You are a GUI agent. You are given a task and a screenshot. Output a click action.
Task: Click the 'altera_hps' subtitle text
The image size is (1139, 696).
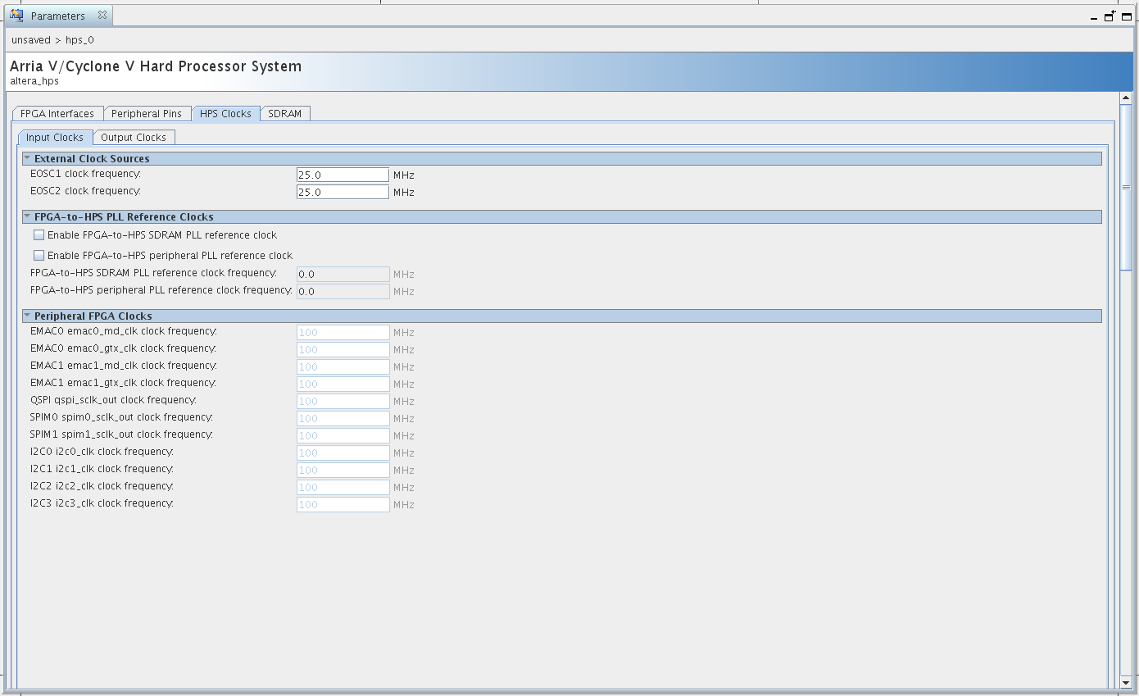34,81
